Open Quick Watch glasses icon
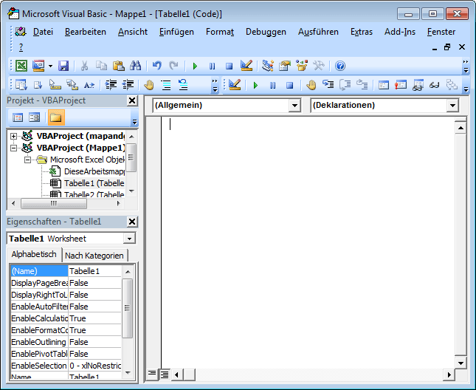 click(x=435, y=85)
